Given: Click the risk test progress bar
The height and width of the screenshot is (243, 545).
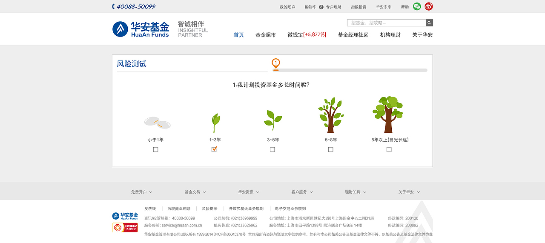Looking at the screenshot, I should [x=350, y=70].
